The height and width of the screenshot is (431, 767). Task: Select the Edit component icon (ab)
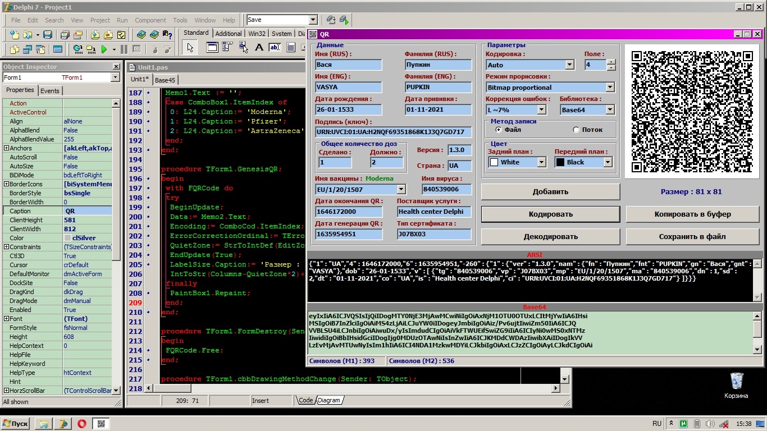[x=275, y=48]
